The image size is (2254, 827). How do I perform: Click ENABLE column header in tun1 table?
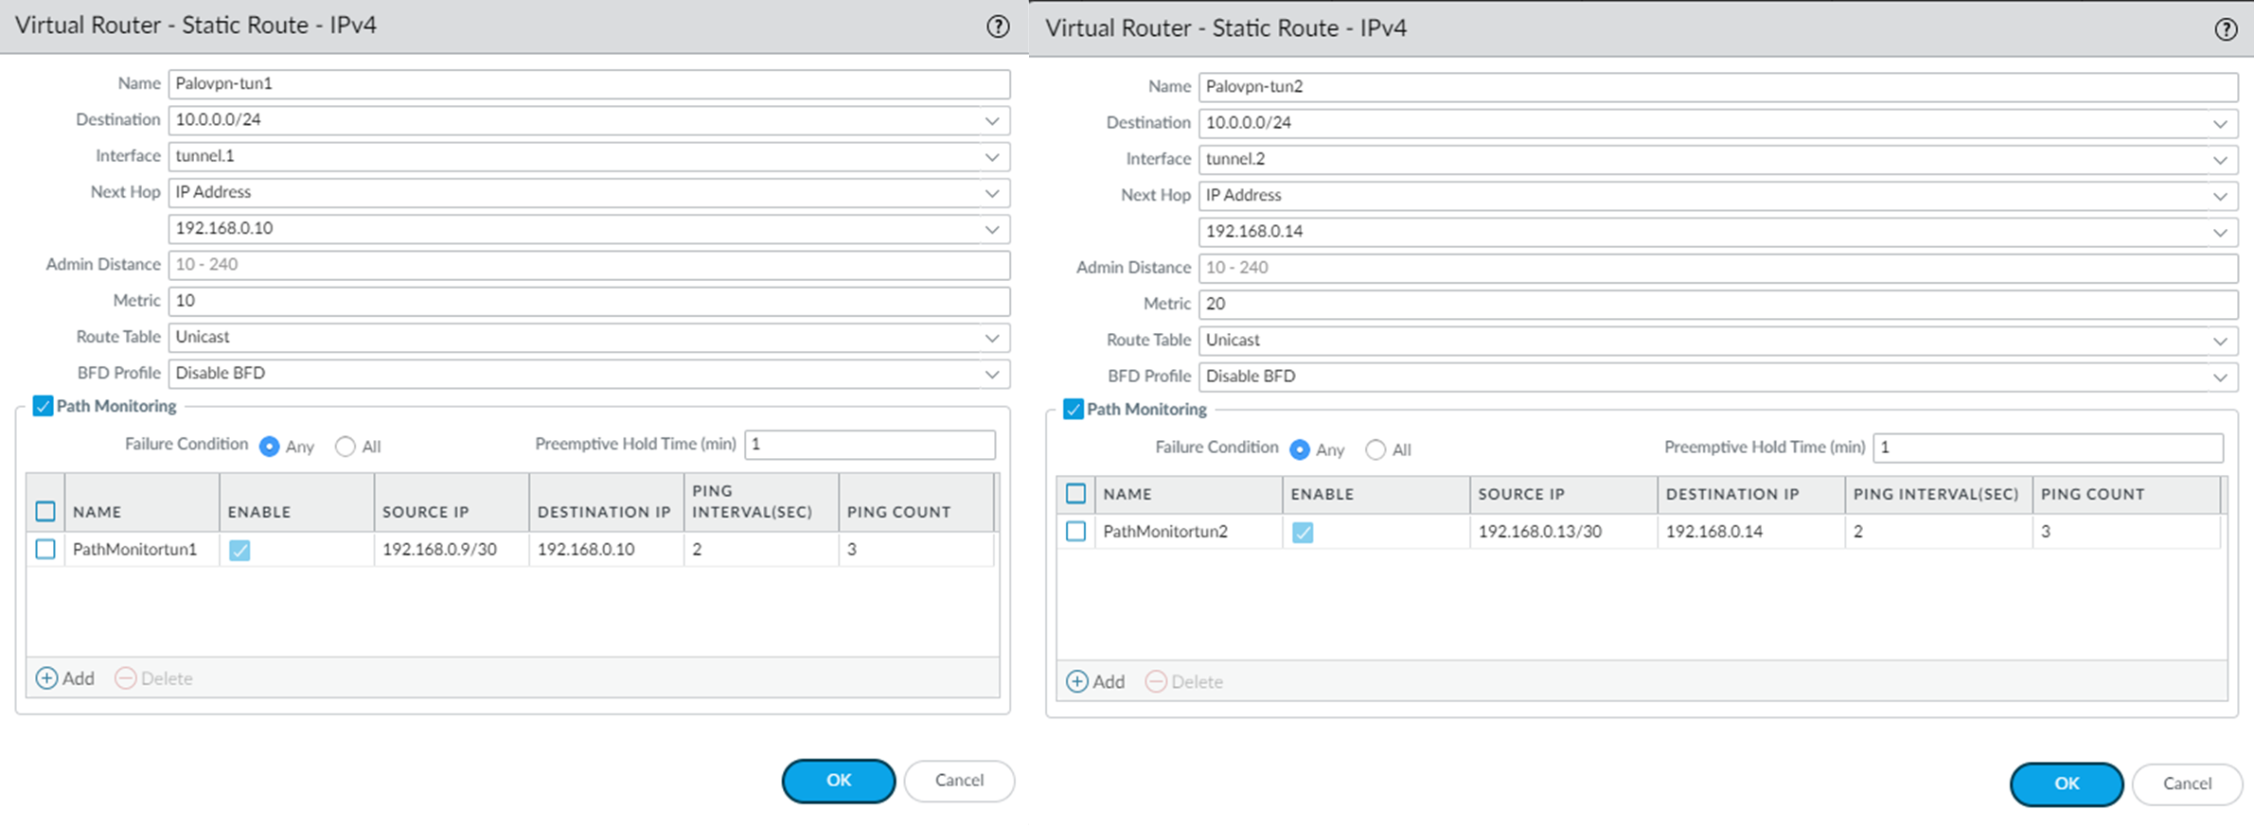tap(297, 502)
